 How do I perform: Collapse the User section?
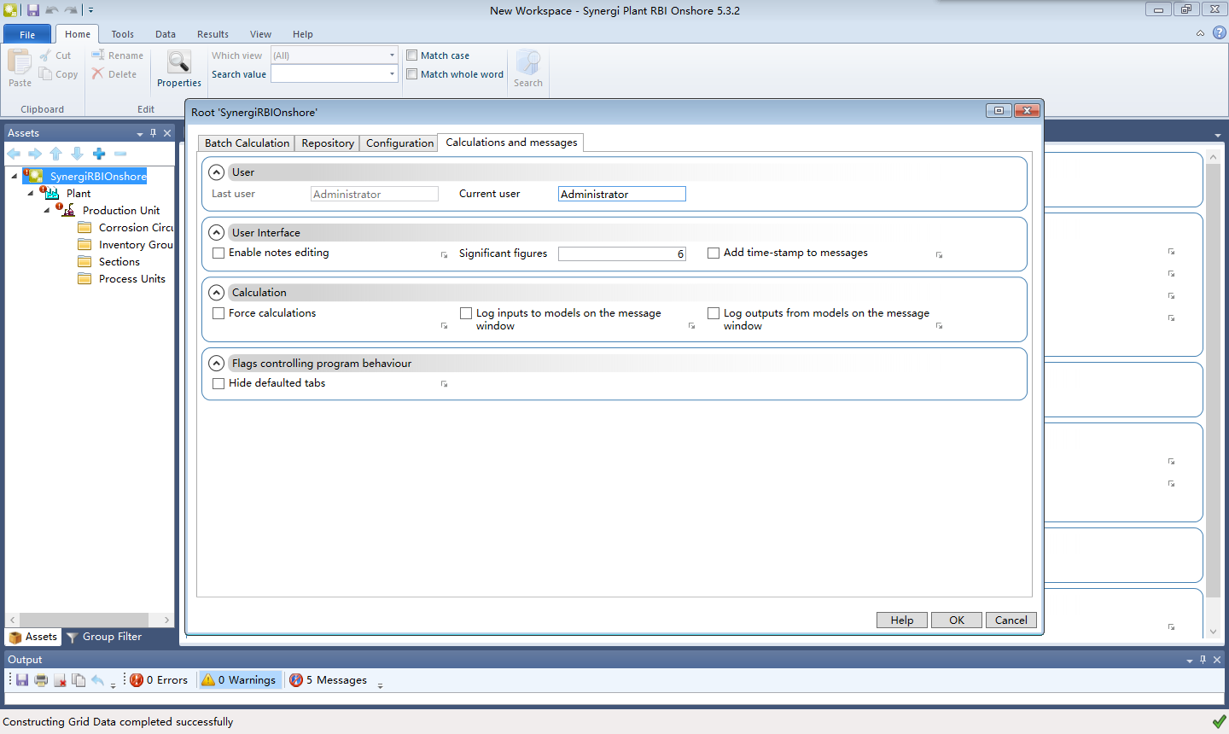click(217, 172)
